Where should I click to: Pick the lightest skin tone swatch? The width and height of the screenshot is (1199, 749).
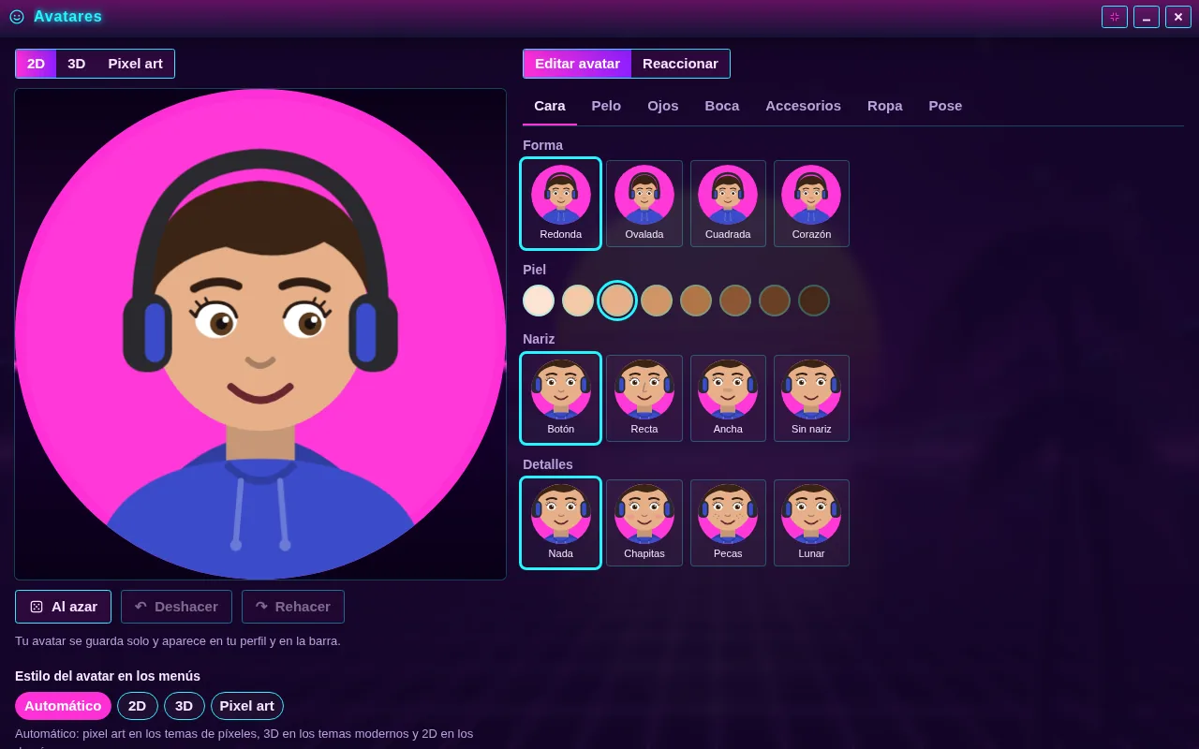539,301
